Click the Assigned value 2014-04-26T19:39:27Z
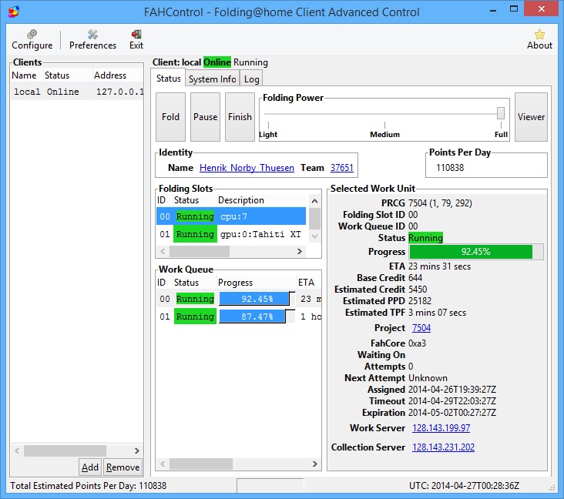The height and width of the screenshot is (499, 564). pos(452,390)
